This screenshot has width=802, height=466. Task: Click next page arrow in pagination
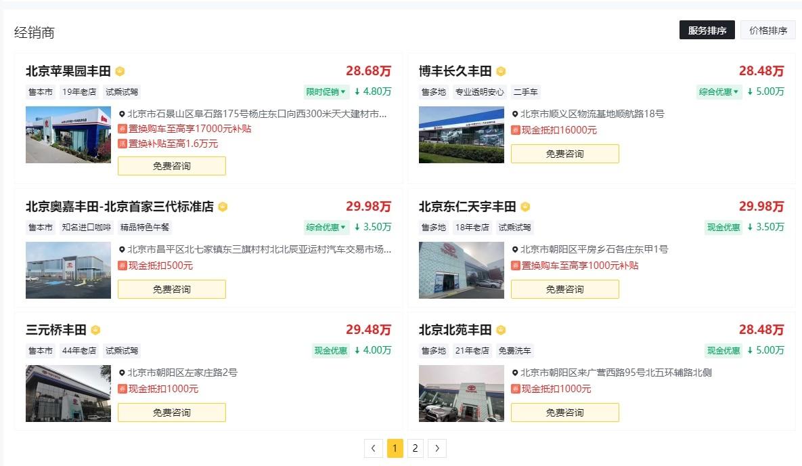(437, 448)
